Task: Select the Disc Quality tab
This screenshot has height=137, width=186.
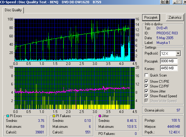Action: click(x=13, y=10)
